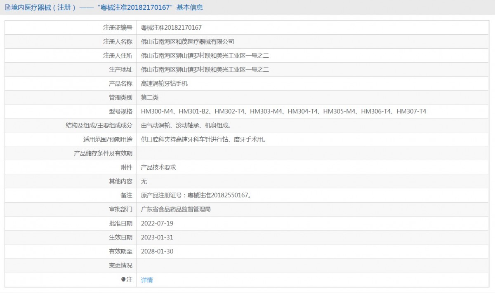
Task: Select the address in the 生产地址 row
Action: click(x=205, y=70)
